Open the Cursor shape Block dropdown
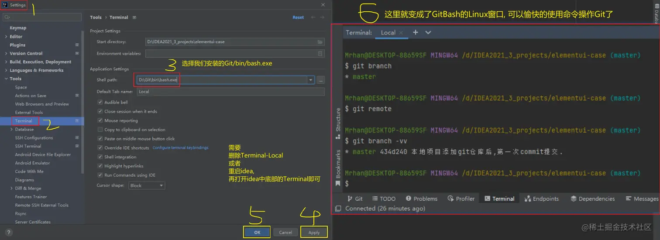Viewport: 660px width, 240px height. [x=147, y=185]
